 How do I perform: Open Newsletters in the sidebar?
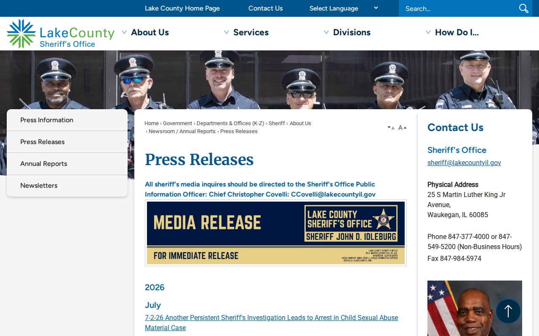tap(67, 186)
